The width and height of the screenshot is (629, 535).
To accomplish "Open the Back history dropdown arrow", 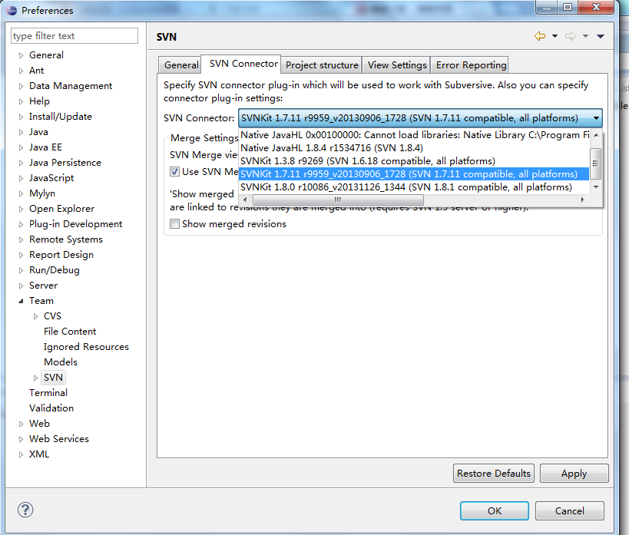I will pyautogui.click(x=555, y=36).
